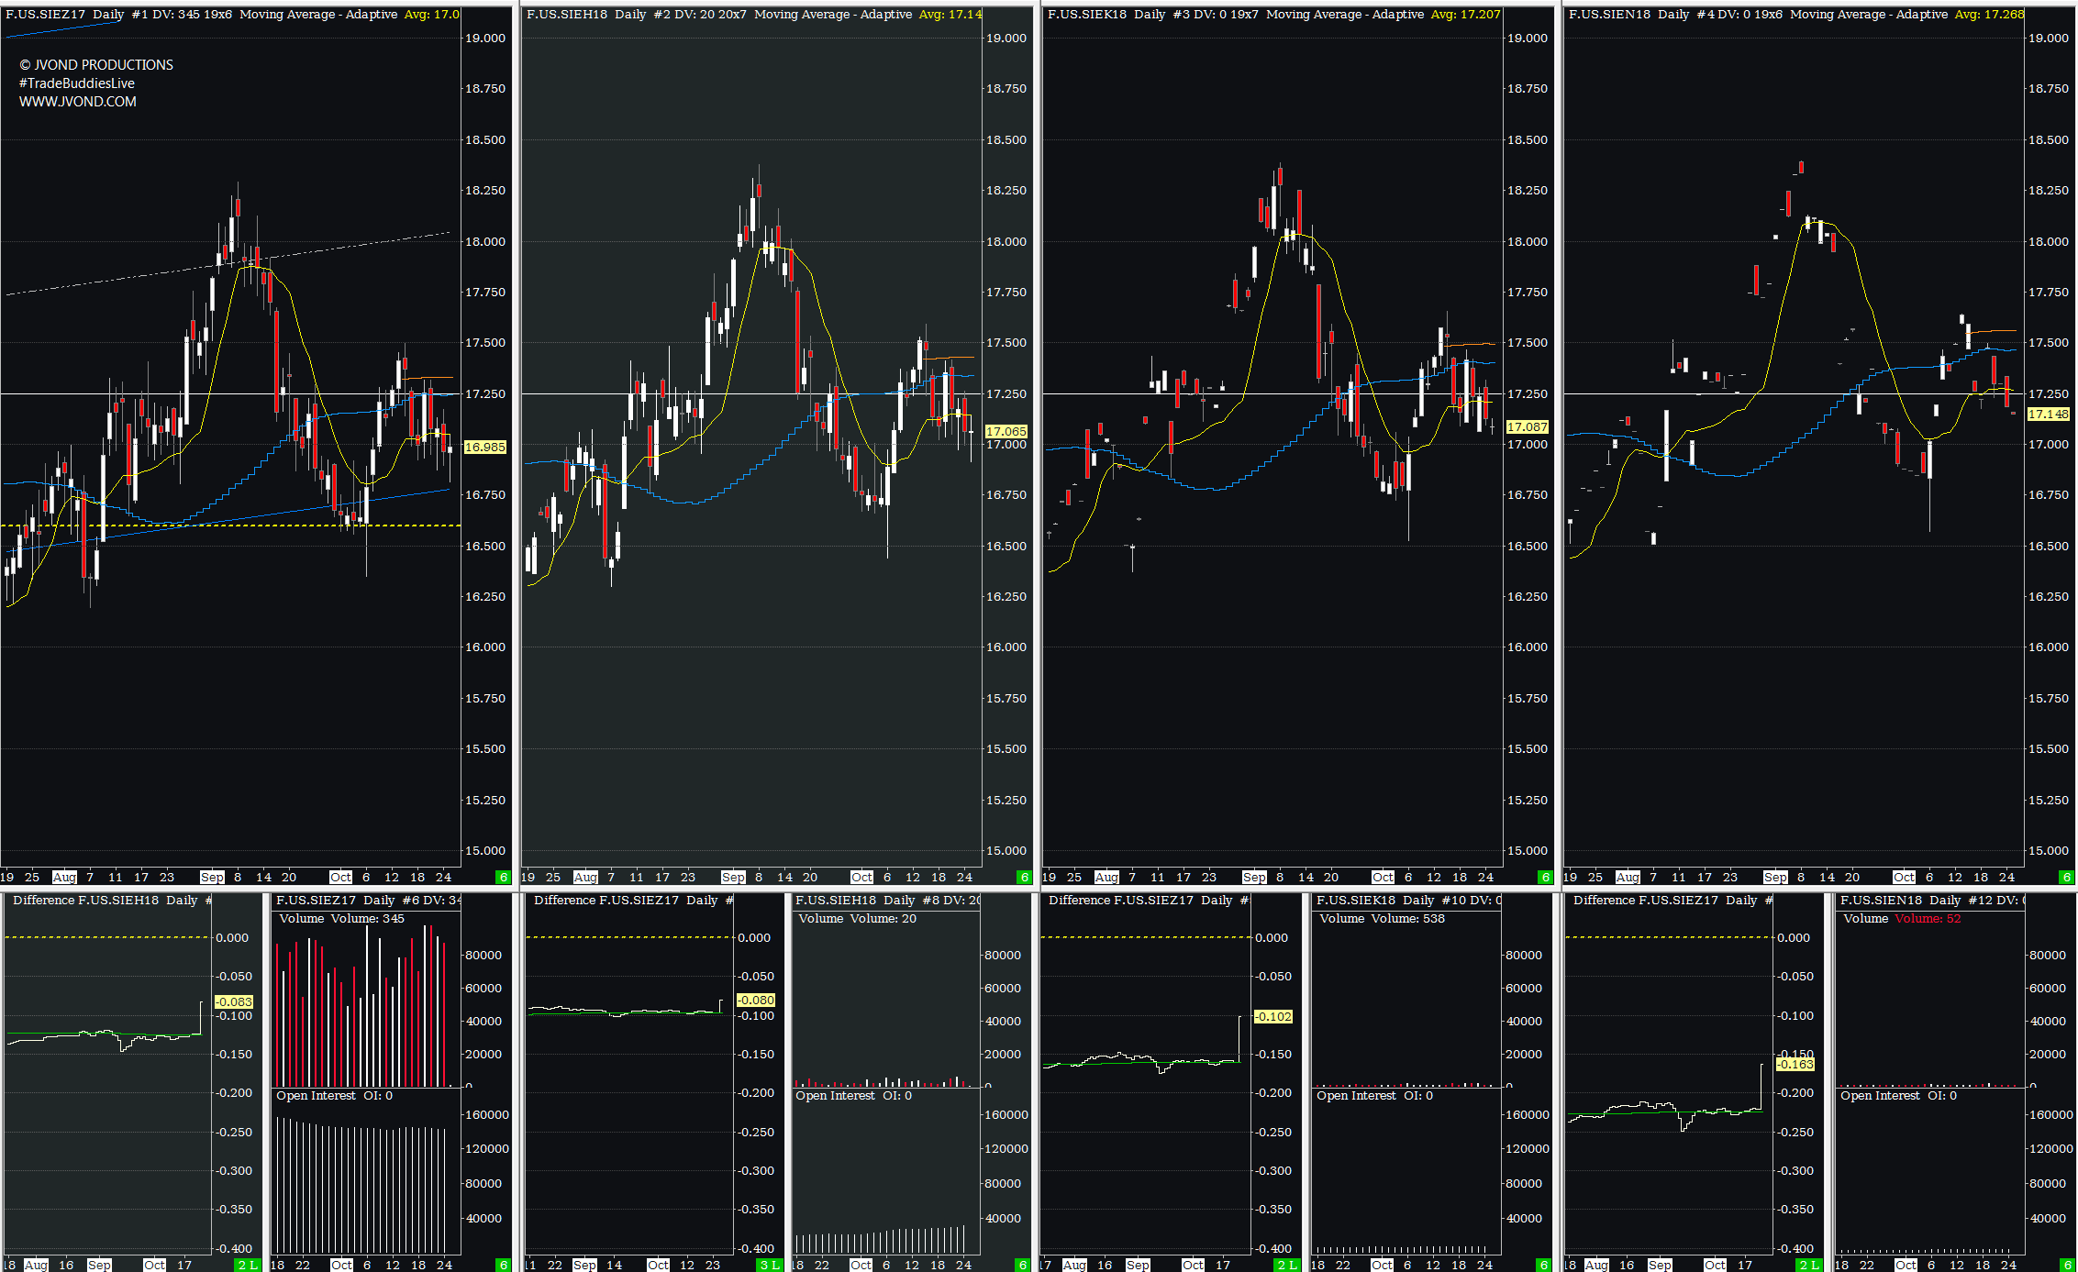Viewport: 2078px width, 1272px height.
Task: Click the -0.163 difference value label
Action: [1795, 1064]
